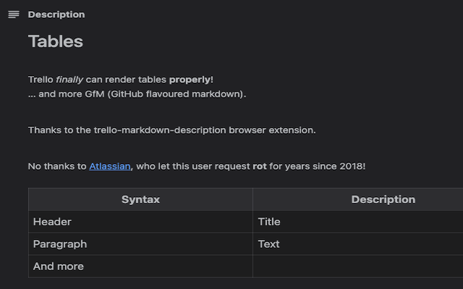The width and height of the screenshot is (463, 289).
Task: Click the Description lines icon
Action: [13, 14]
